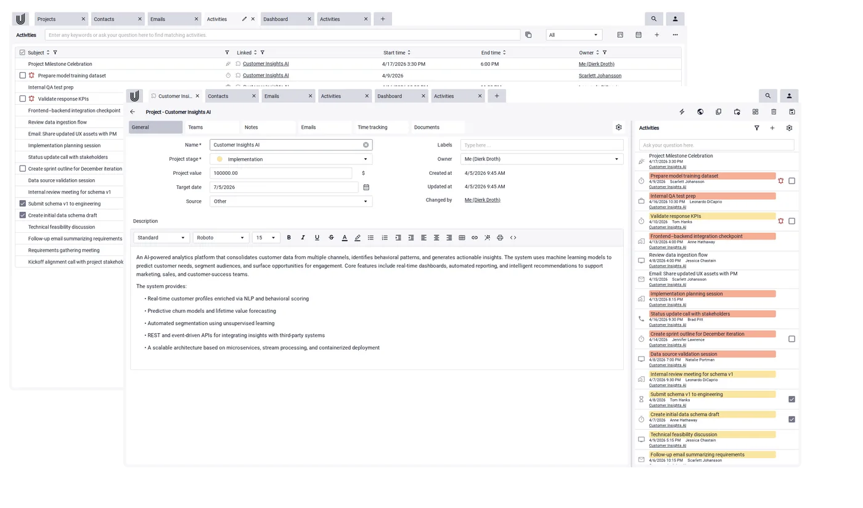Clear the Name field with the X icon
Viewport: 863px width, 508px height.
pyautogui.click(x=366, y=145)
